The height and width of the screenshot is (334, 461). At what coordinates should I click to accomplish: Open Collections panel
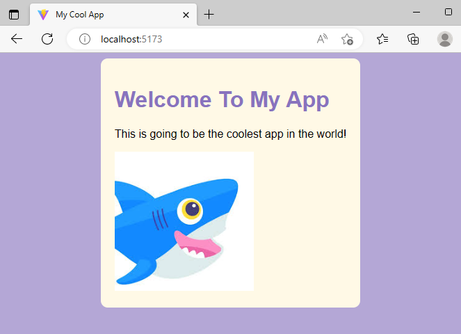click(413, 39)
